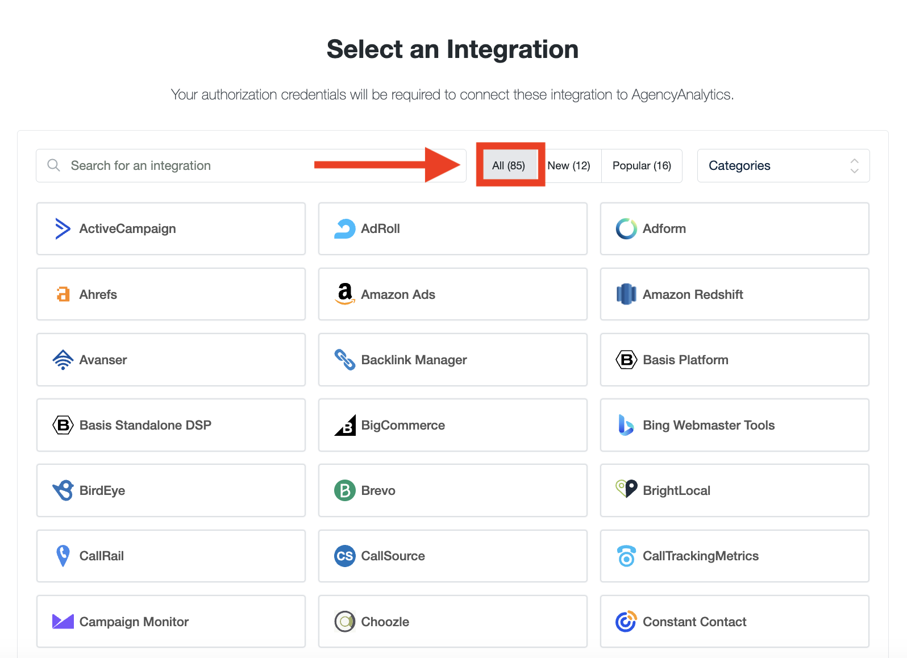Viewport: 907px width, 658px height.
Task: Switch to the Popular (16) tab
Action: [x=642, y=165]
